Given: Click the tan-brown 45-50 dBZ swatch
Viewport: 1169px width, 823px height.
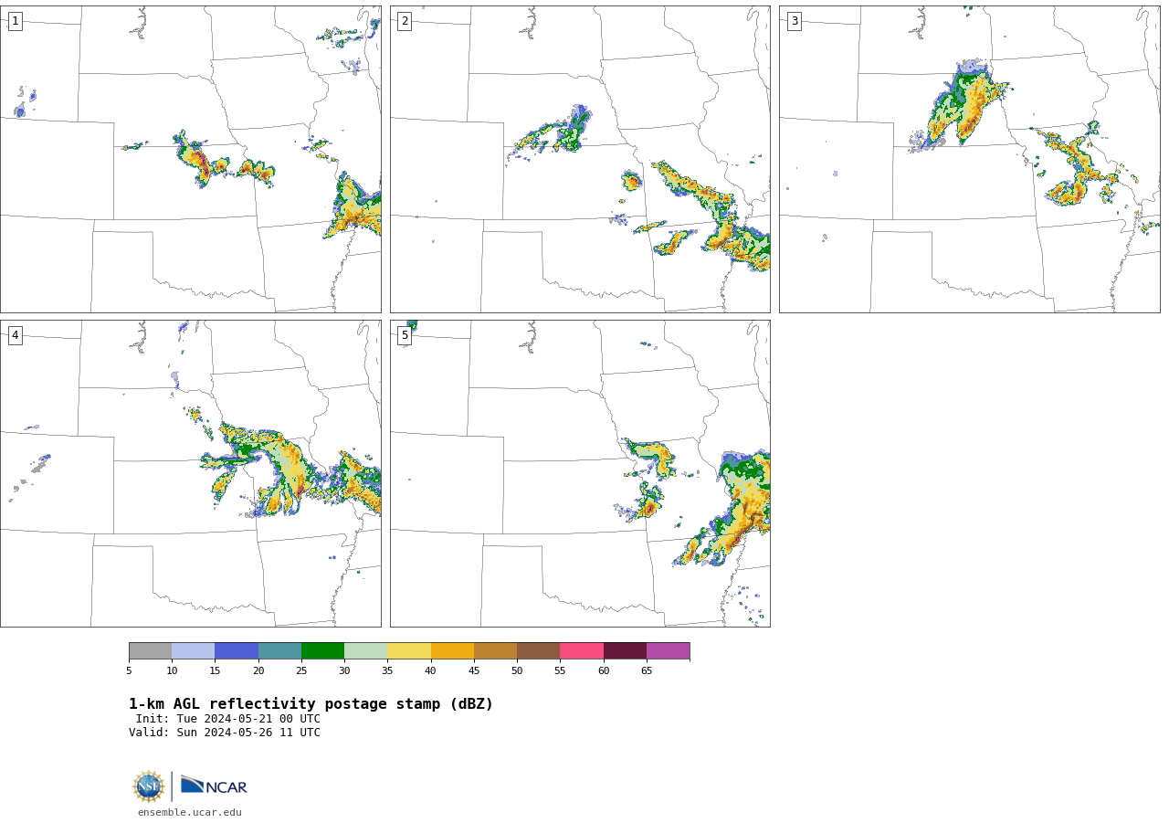Looking at the screenshot, I should click(x=495, y=651).
